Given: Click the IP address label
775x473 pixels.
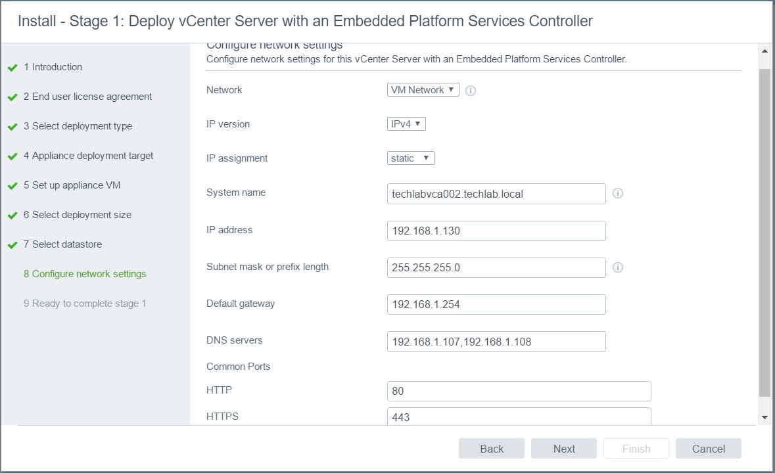Looking at the screenshot, I should (x=229, y=229).
